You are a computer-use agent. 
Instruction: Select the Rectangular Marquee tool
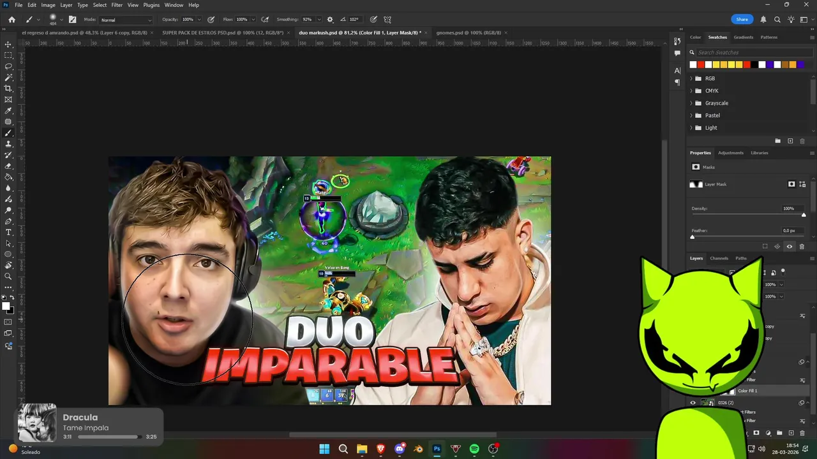click(x=8, y=55)
